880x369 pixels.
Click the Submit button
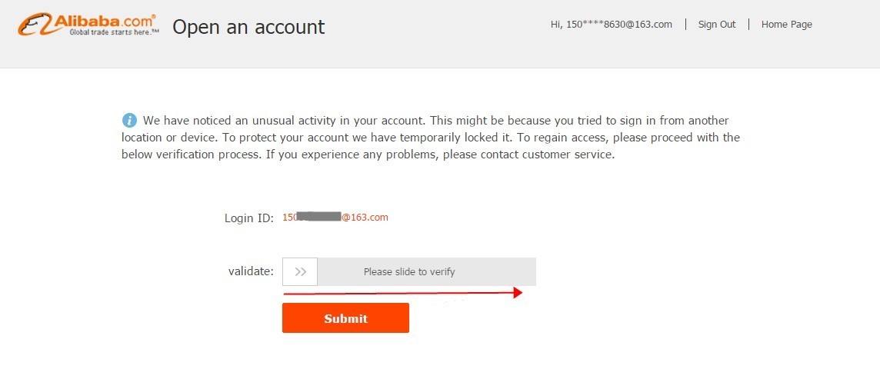(x=345, y=318)
